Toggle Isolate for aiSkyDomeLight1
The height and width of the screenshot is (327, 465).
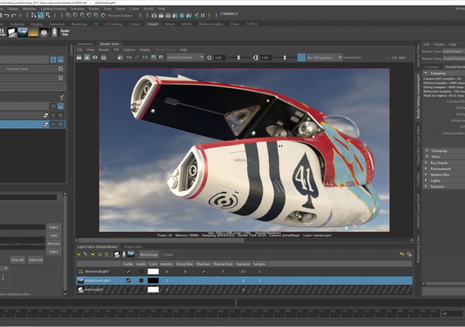[x=141, y=280]
